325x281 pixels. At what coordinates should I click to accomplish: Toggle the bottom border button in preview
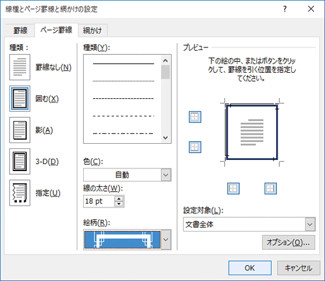(195, 147)
